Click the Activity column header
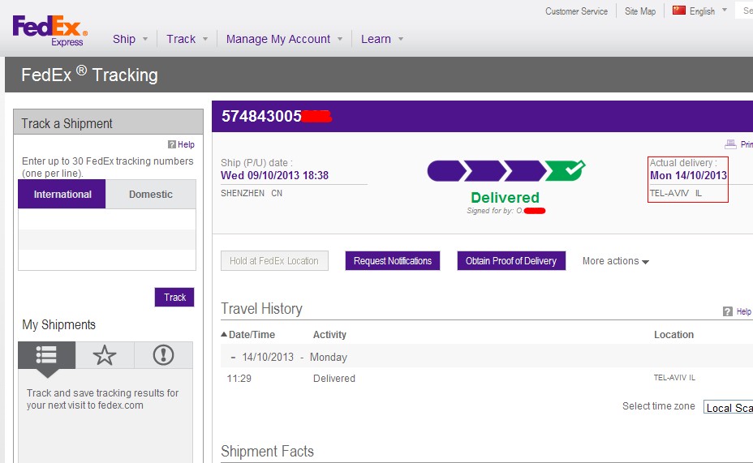 329,334
